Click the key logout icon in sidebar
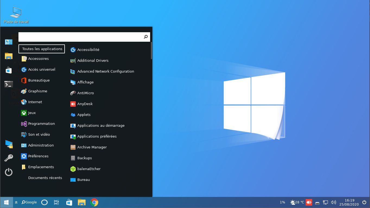Screen dimensions: 370x208 coord(9,158)
